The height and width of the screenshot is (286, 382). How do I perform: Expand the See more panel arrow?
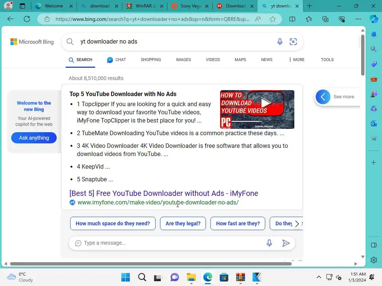click(x=323, y=97)
